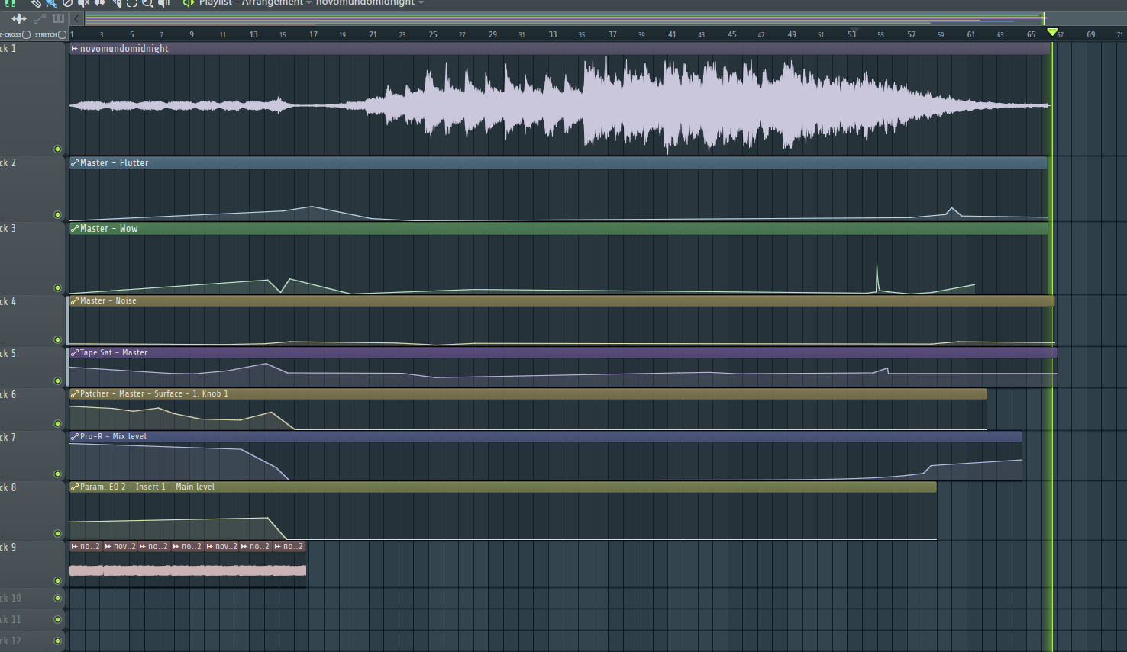The image size is (1127, 652).
Task: Enable the Z-CROSS checkbox
Action: (x=26, y=34)
